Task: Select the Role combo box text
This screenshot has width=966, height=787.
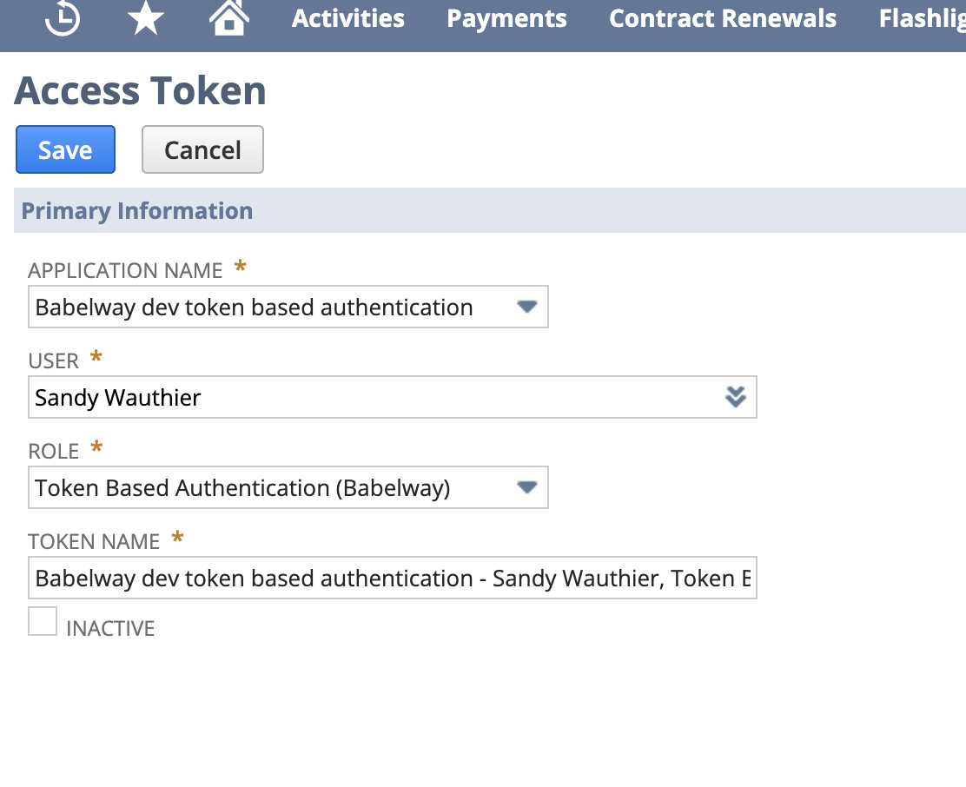Action: pyautogui.click(x=242, y=488)
